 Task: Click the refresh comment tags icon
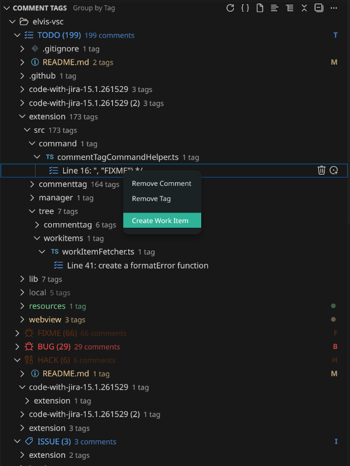(230, 8)
